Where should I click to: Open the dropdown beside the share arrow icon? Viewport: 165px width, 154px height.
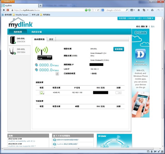pos(162,10)
